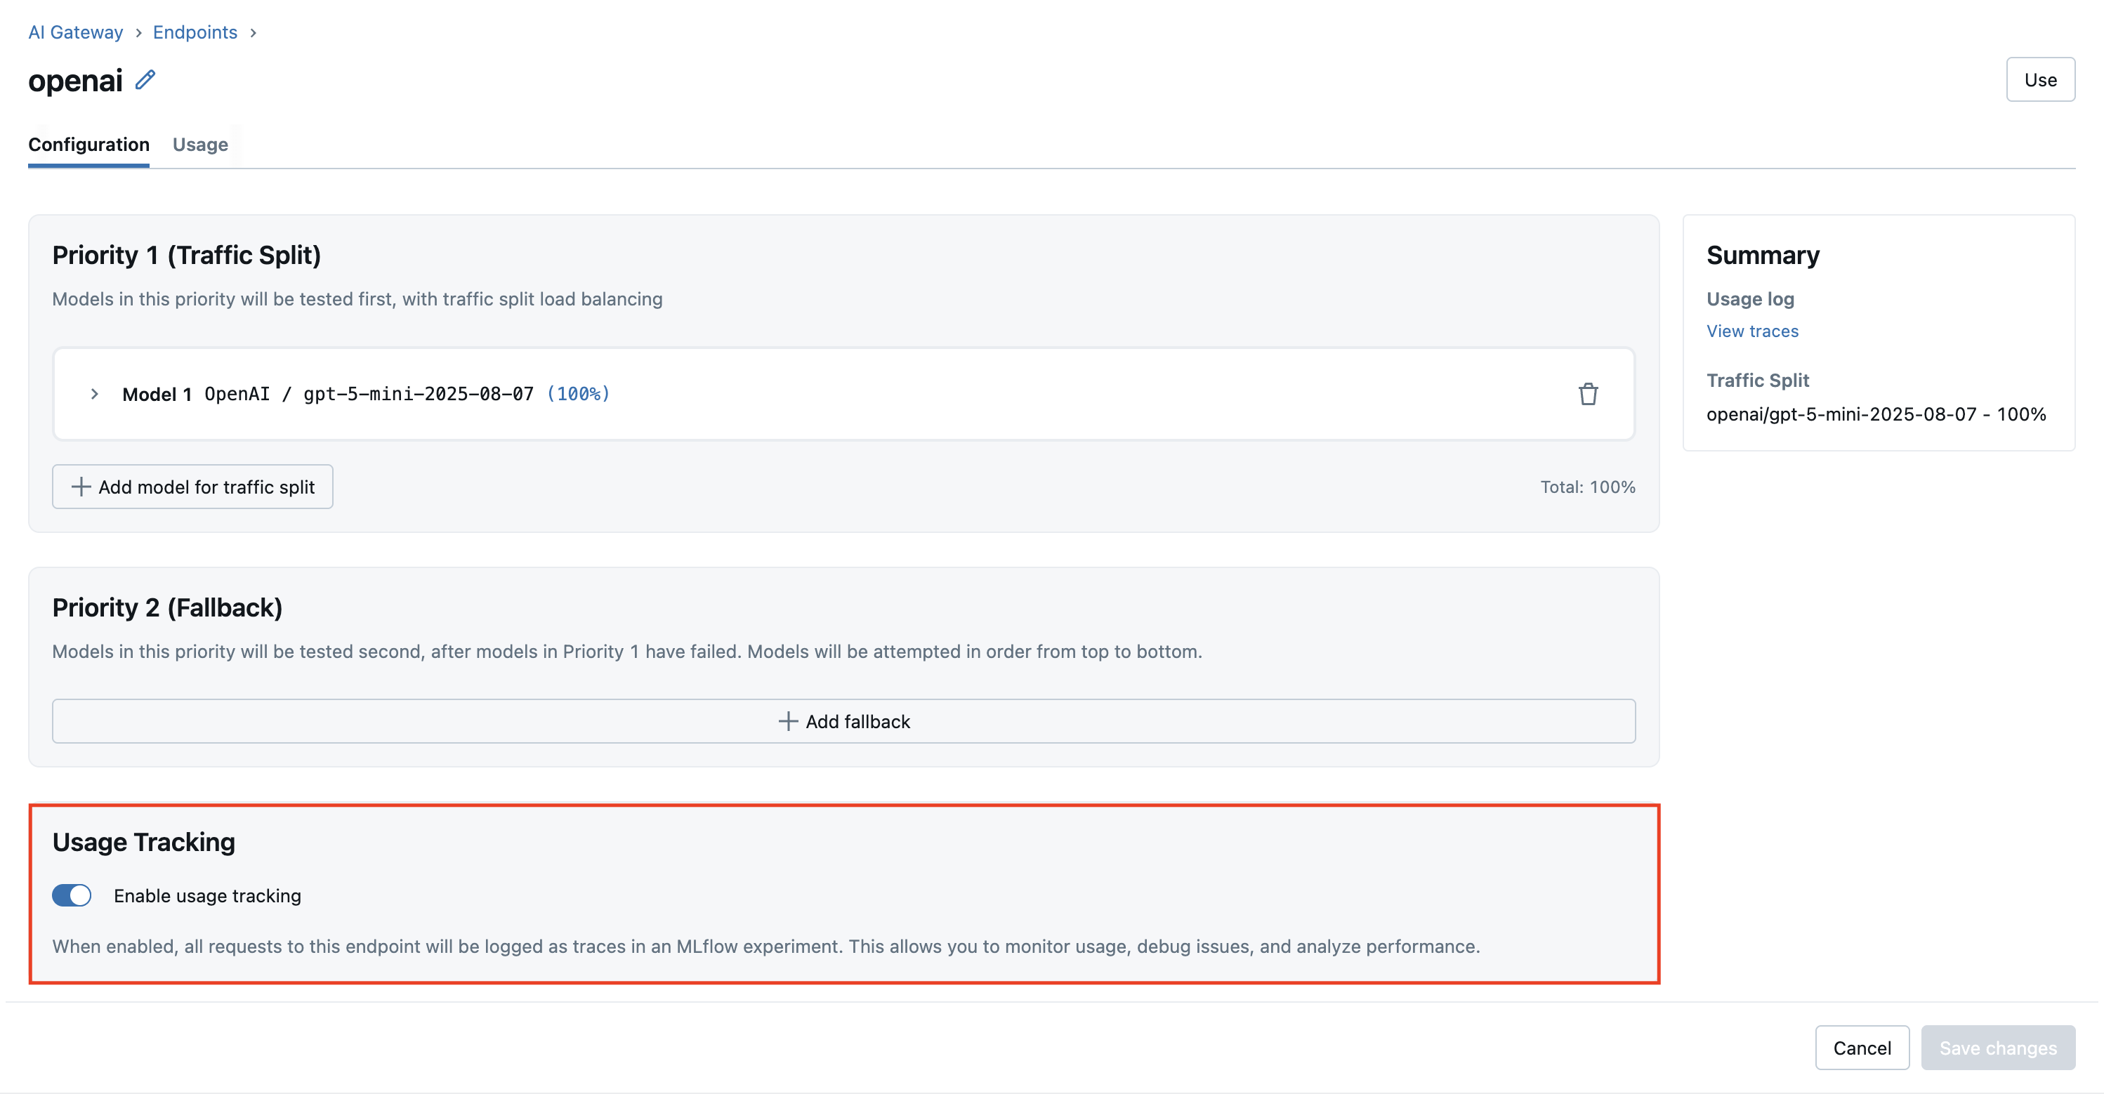Click breadcrumb chevron after Endpoints
Image resolution: width=2104 pixels, height=1094 pixels.
[254, 33]
